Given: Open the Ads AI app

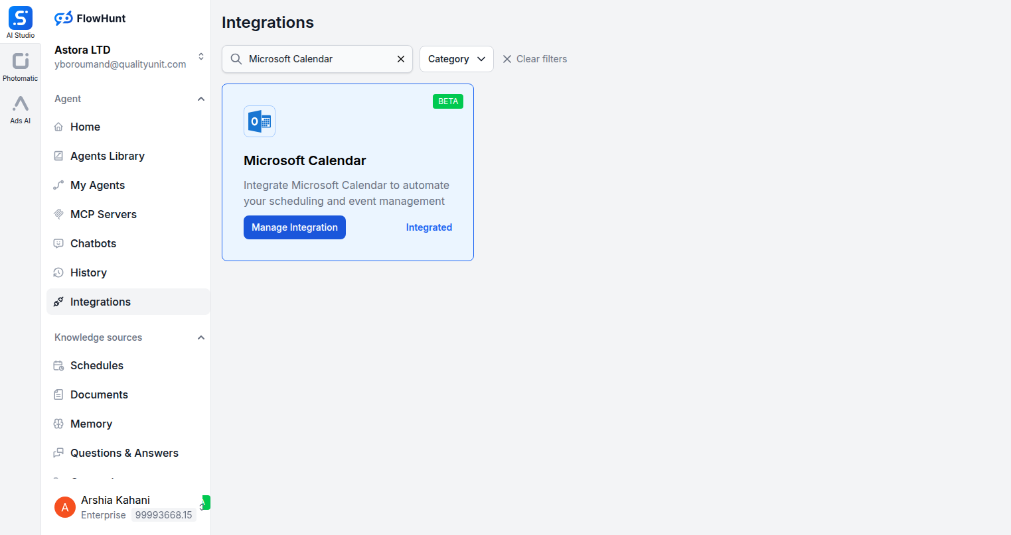Looking at the screenshot, I should [20, 107].
